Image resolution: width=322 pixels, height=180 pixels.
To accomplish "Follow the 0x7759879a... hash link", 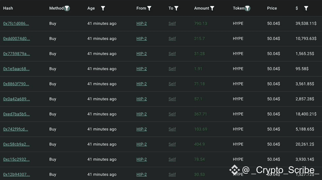I will (16, 54).
